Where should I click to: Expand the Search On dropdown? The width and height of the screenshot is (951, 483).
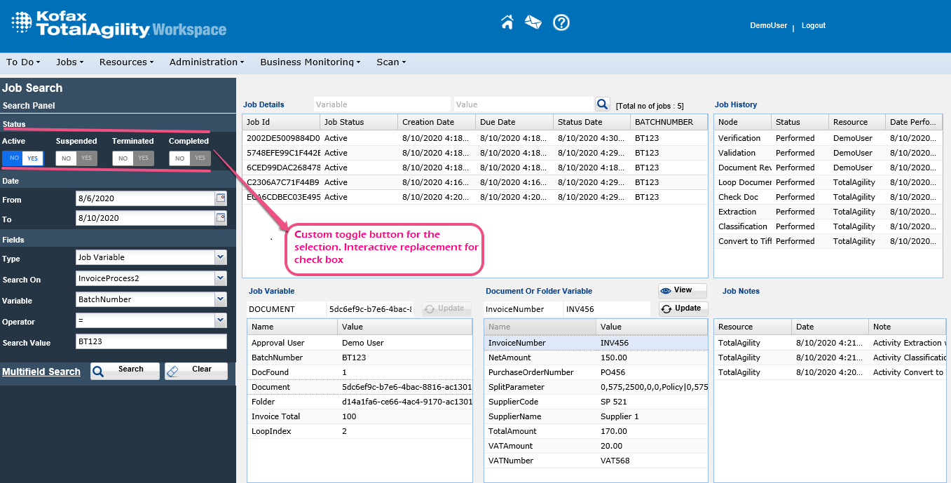coord(221,278)
